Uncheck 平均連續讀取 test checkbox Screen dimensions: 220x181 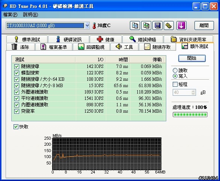click(17, 98)
